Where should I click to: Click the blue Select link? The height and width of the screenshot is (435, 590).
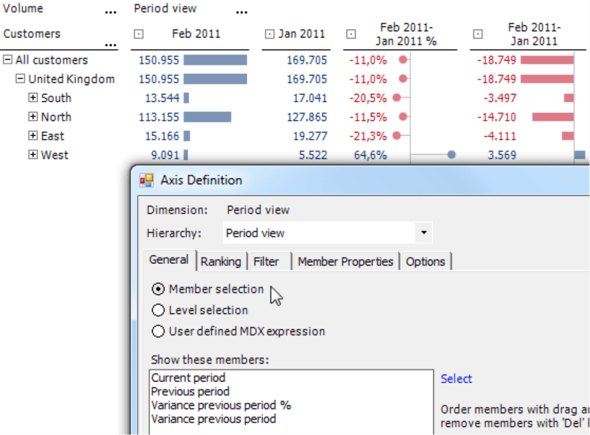pos(456,379)
